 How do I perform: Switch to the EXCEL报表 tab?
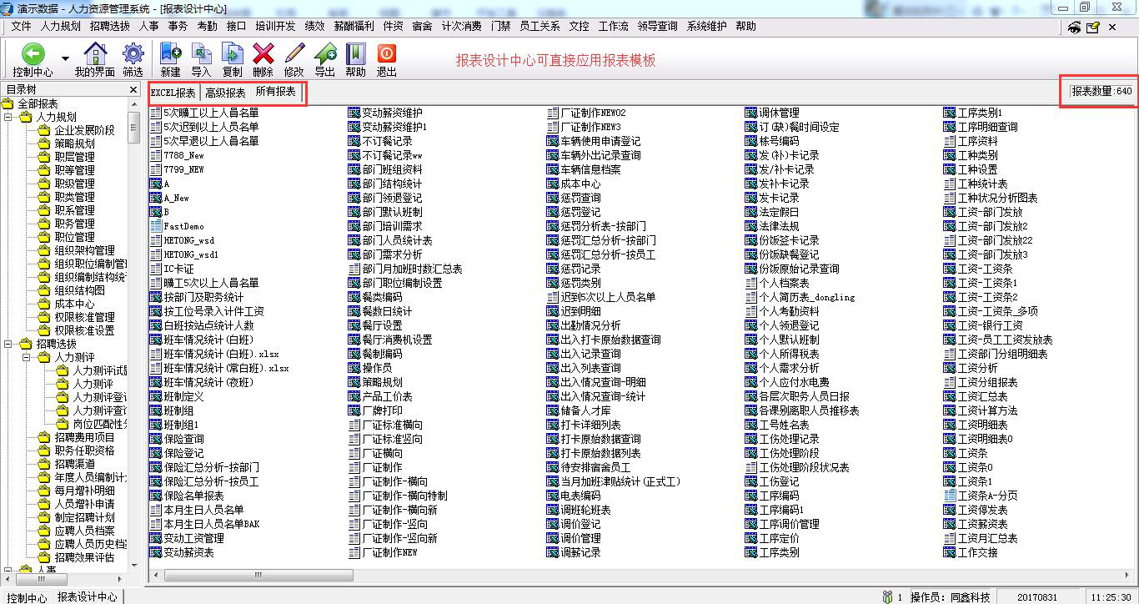(x=173, y=93)
